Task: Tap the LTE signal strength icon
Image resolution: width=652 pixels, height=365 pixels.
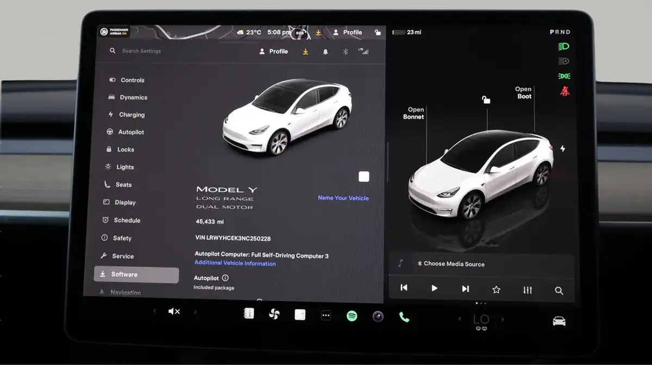Action: tap(363, 52)
